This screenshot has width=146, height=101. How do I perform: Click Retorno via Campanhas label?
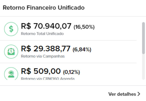[43, 56]
